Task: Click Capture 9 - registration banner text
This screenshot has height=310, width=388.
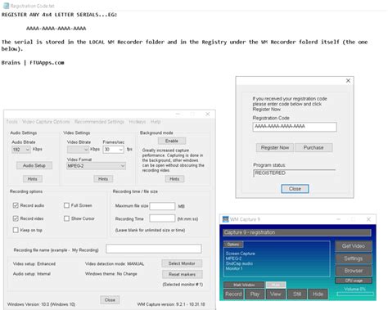Action: [250, 232]
